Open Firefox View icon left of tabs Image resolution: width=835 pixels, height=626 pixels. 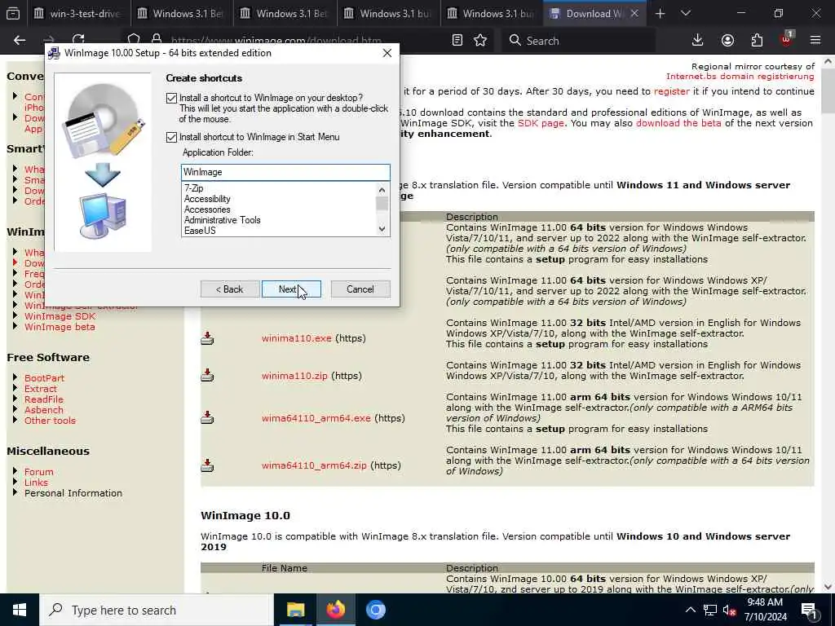click(13, 13)
